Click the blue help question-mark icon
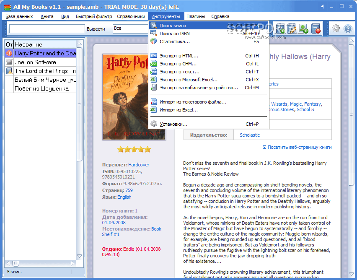The height and width of the screenshot is (280, 357). (348, 29)
